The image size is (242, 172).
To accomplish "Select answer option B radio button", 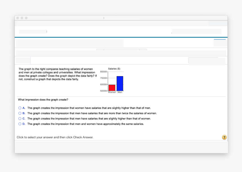I will pos(20,113).
